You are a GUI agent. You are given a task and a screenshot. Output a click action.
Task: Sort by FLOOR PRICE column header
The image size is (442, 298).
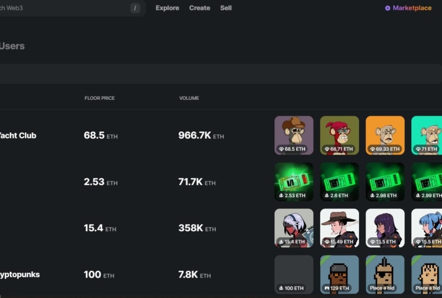point(100,98)
